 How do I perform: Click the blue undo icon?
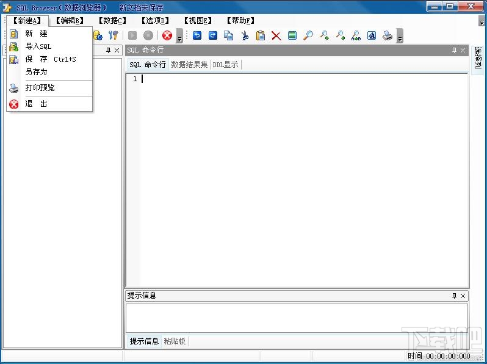coord(197,35)
